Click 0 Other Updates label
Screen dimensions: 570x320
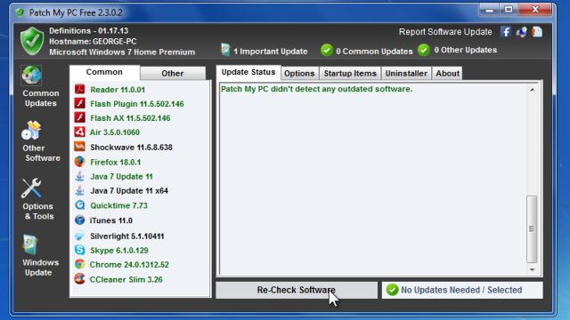click(x=466, y=50)
